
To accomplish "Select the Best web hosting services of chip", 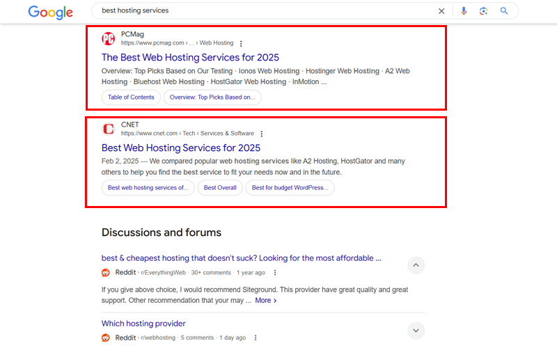I will [148, 187].
